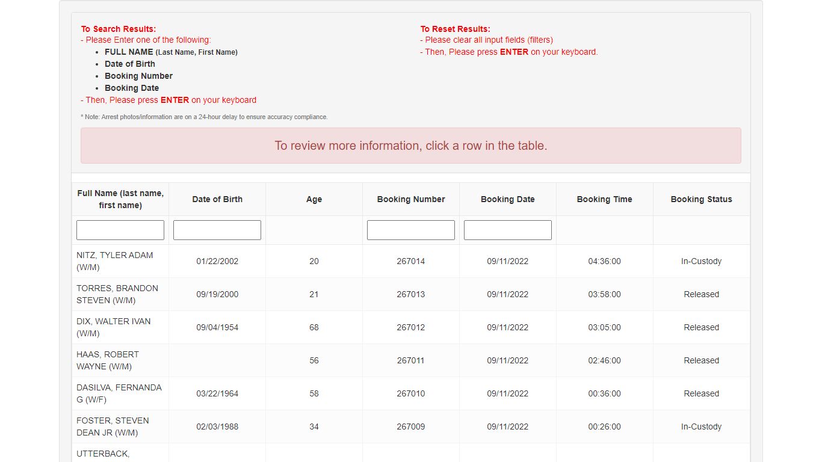Screen dimensions: 822x462
Task: Open the HAAS, ROBERT WAYNE record
Action: pos(411,360)
